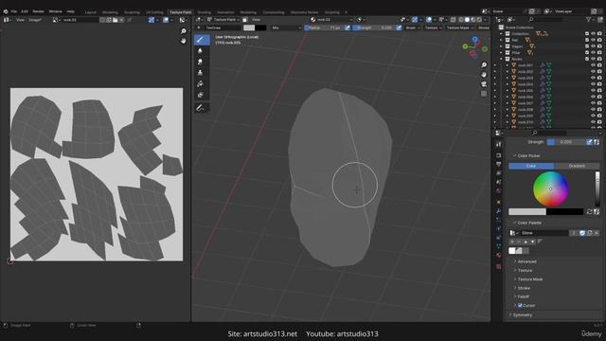Toggle X-ray icon in viewport header
The height and width of the screenshot is (341, 606).
coord(453,20)
